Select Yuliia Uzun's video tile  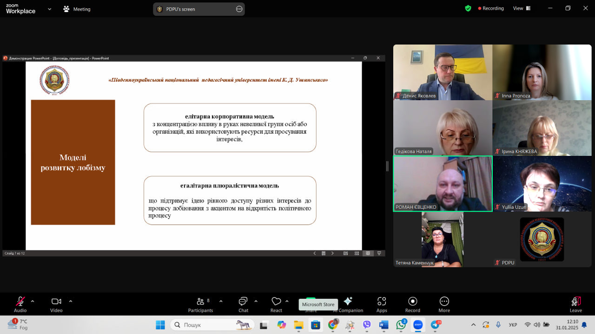pyautogui.click(x=542, y=184)
